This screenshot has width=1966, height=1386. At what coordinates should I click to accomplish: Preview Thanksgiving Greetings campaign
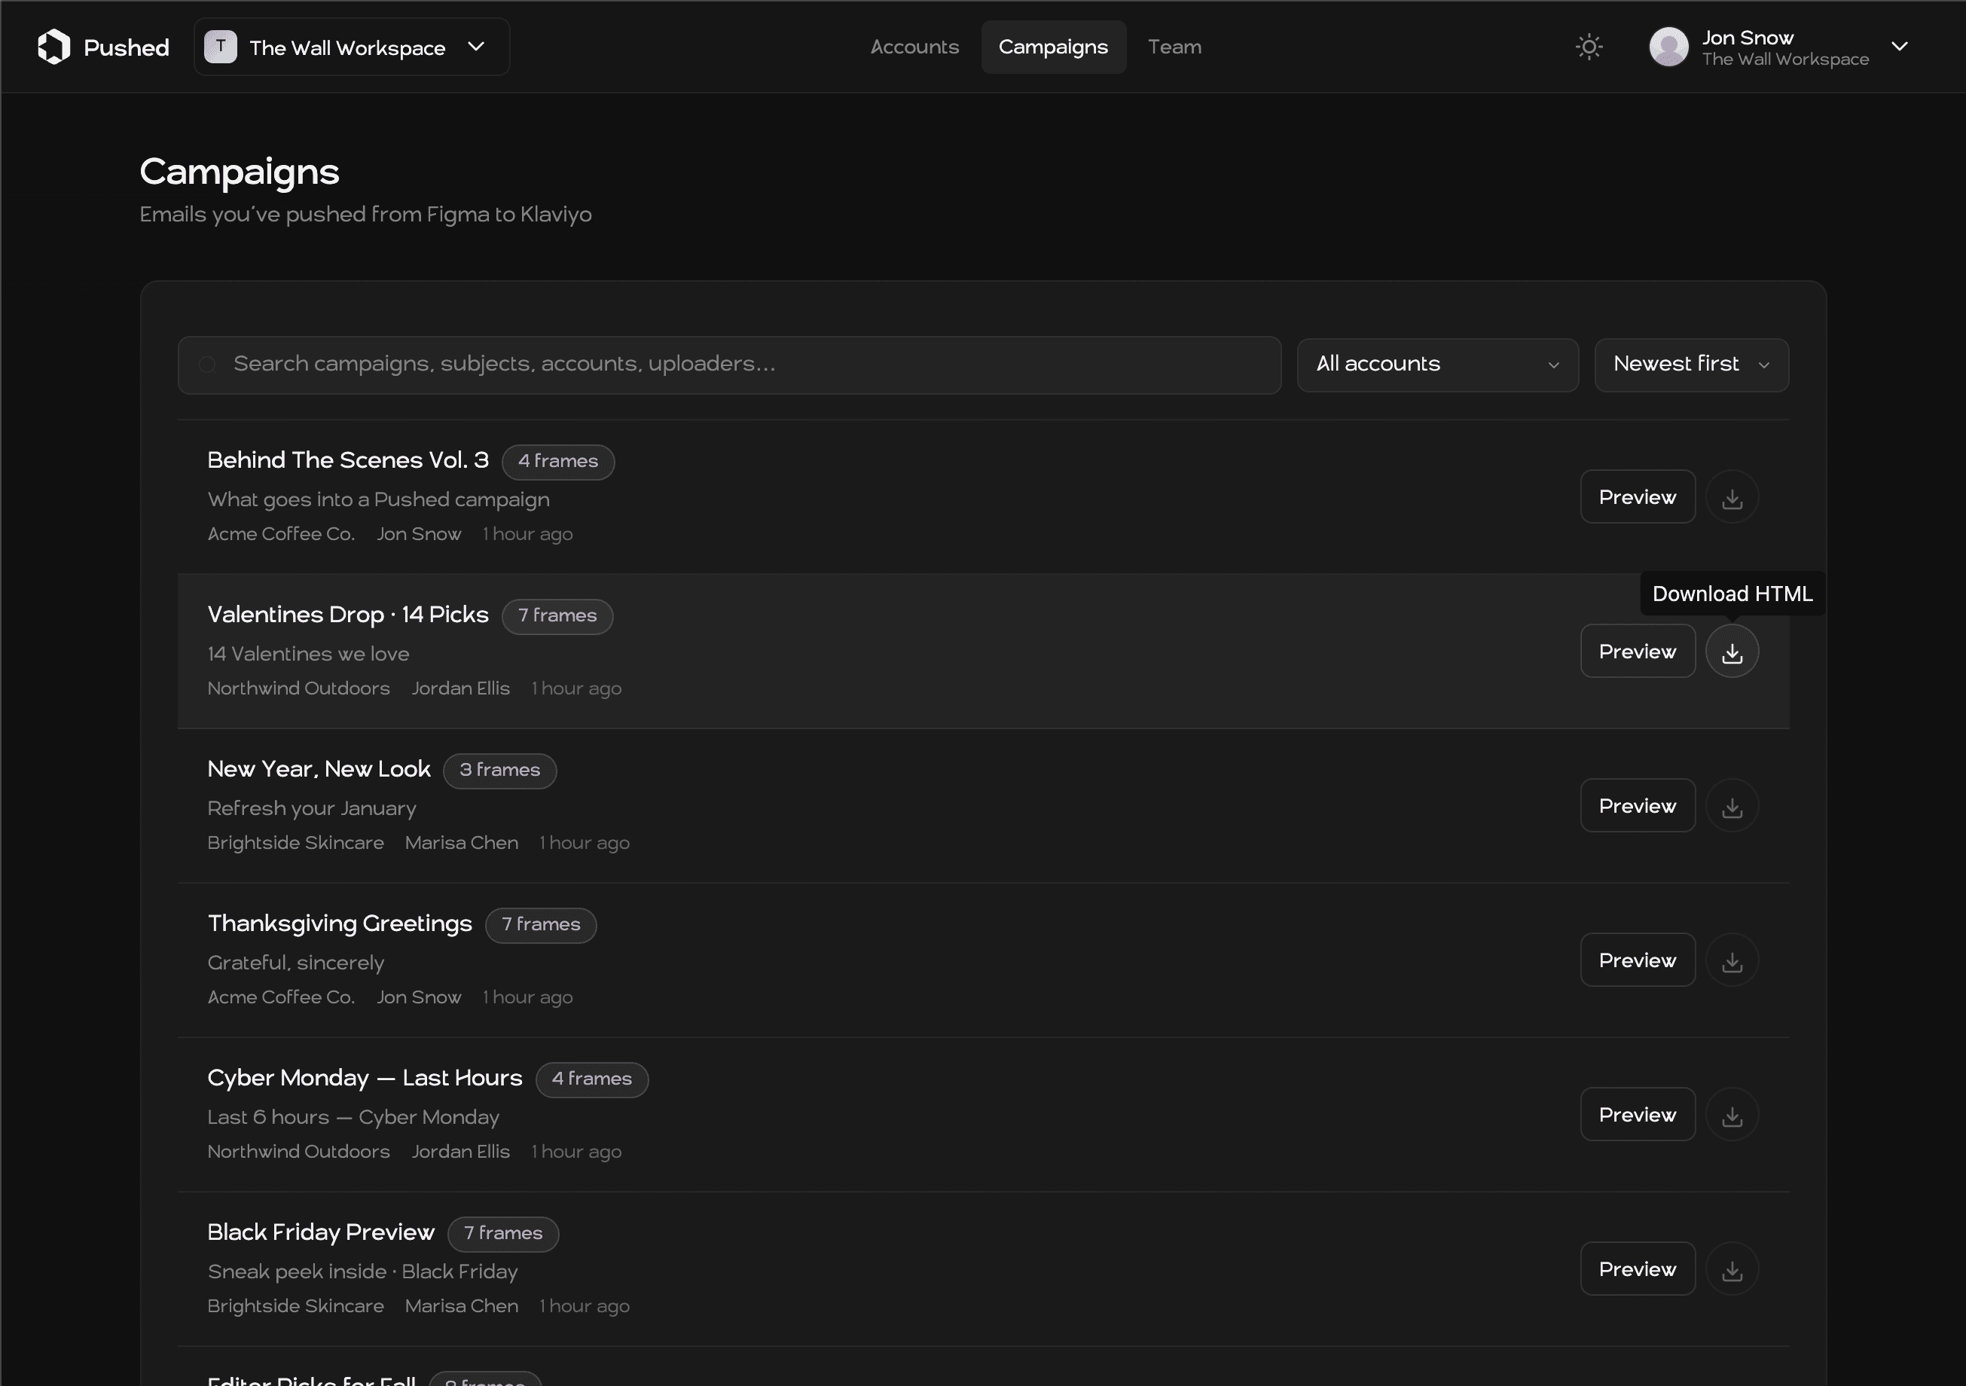(x=1637, y=960)
